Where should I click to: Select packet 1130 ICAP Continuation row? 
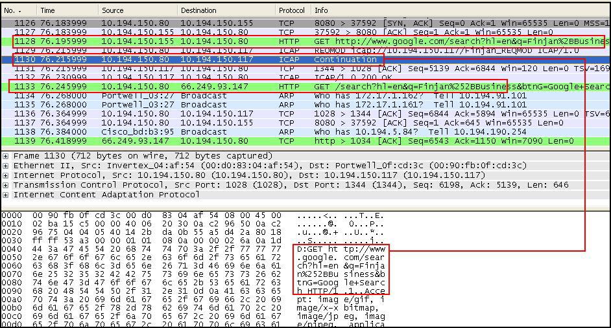[195, 60]
